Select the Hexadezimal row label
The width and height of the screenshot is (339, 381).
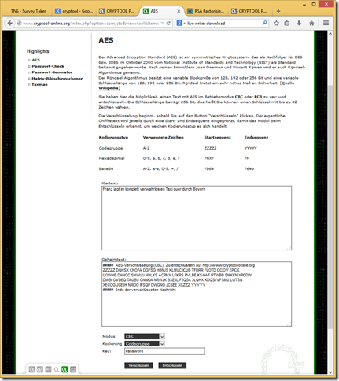coord(112,158)
